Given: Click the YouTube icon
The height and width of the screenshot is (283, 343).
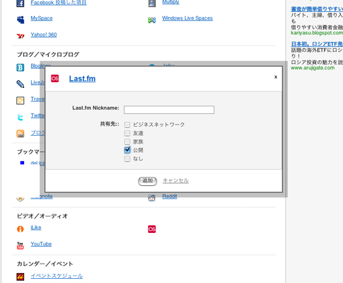Looking at the screenshot, I should point(20,245).
